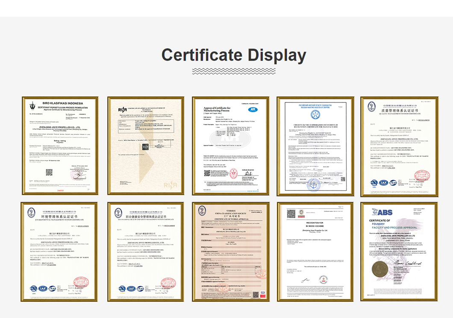Click the Certificate Display heading
The image size is (453, 318).
[x=234, y=55]
